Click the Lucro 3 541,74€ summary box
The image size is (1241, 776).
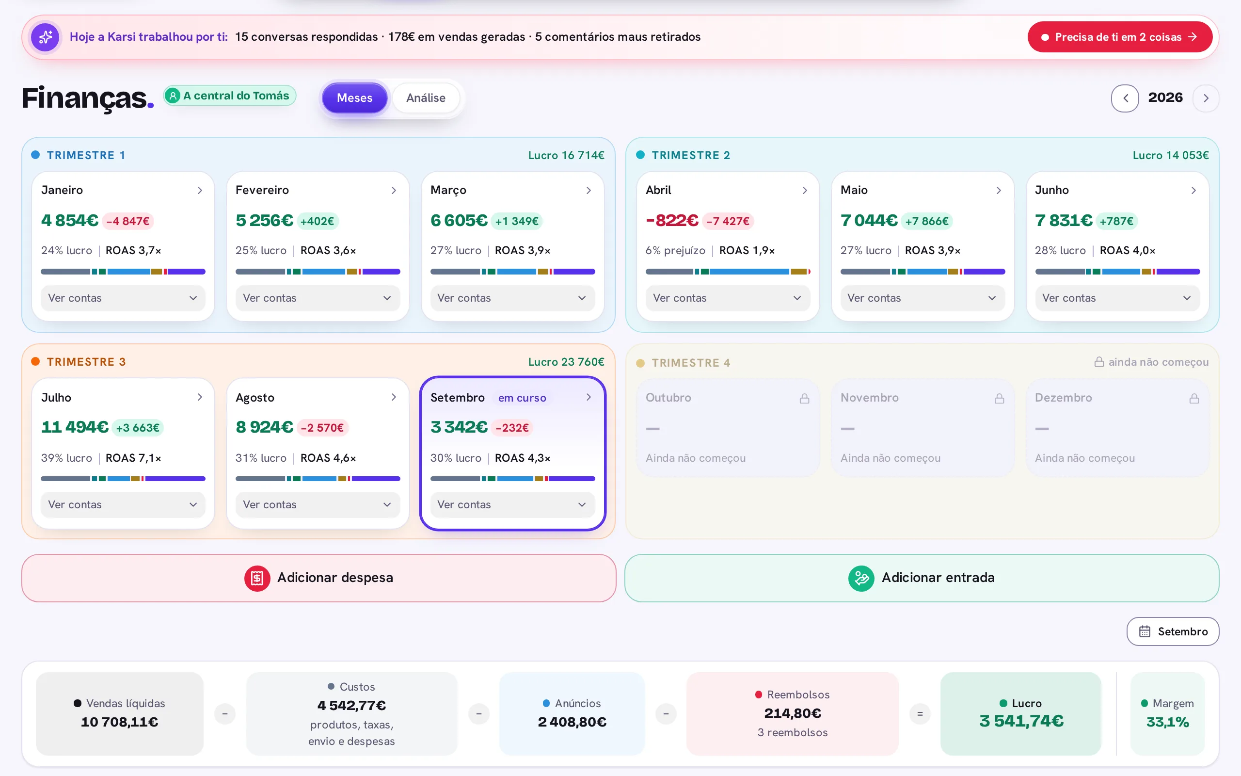[x=1020, y=714]
